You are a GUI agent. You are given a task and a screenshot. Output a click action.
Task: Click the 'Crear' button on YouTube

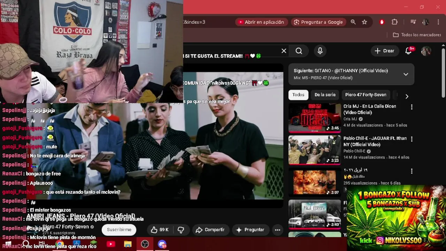click(385, 51)
